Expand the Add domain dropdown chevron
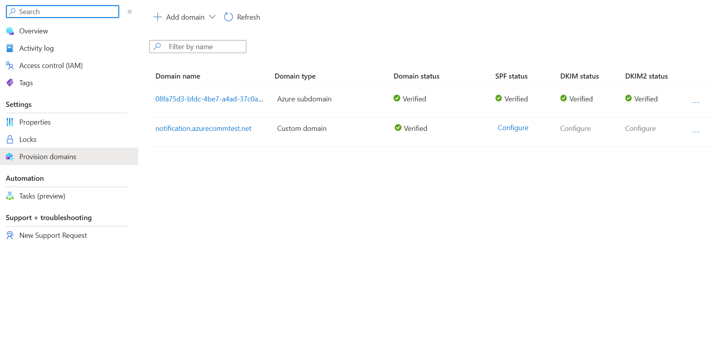This screenshot has width=719, height=338. [x=212, y=17]
